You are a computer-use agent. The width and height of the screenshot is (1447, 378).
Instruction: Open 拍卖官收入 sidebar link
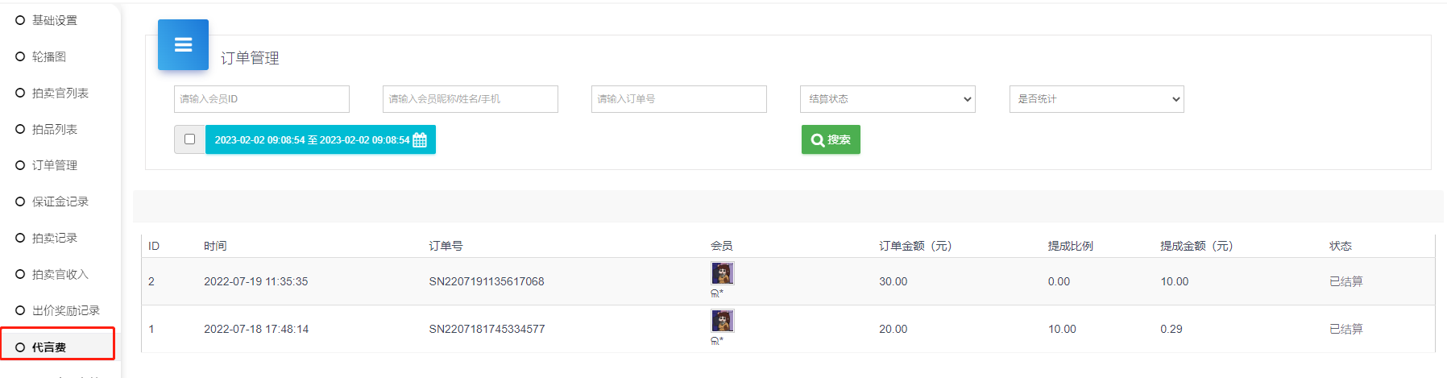(x=60, y=274)
